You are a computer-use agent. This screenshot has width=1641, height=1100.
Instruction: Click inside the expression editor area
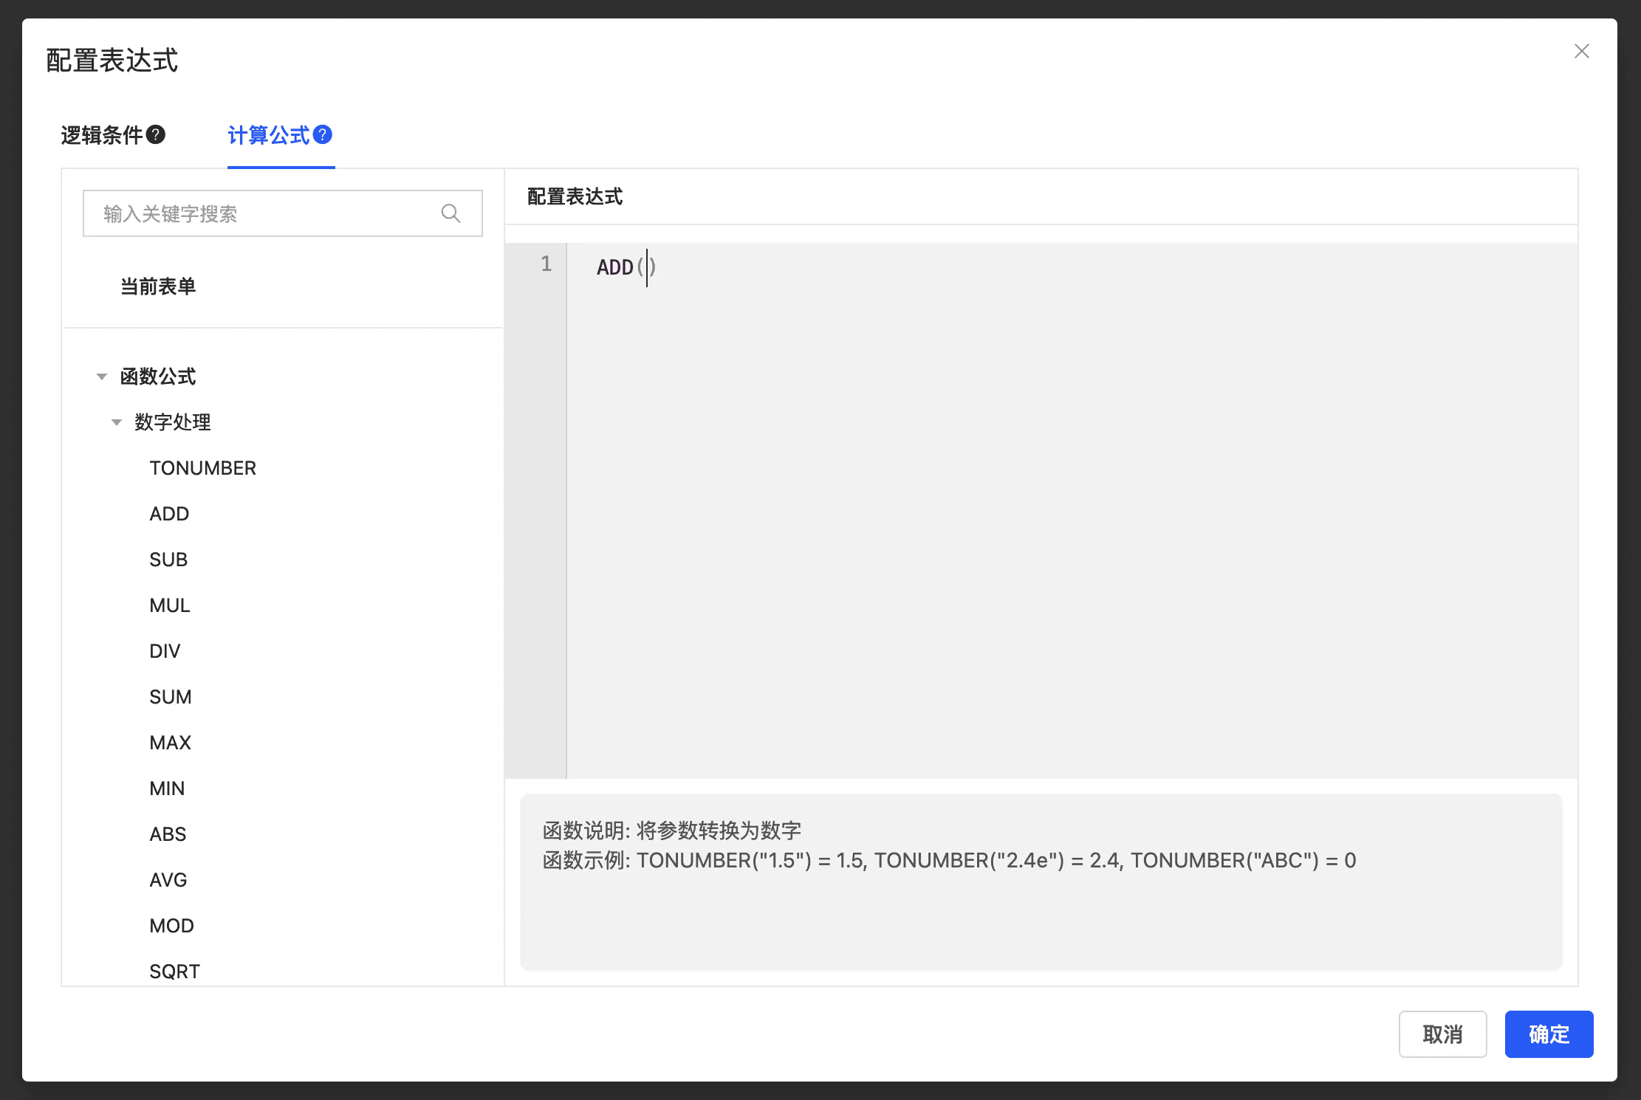tap(1071, 509)
